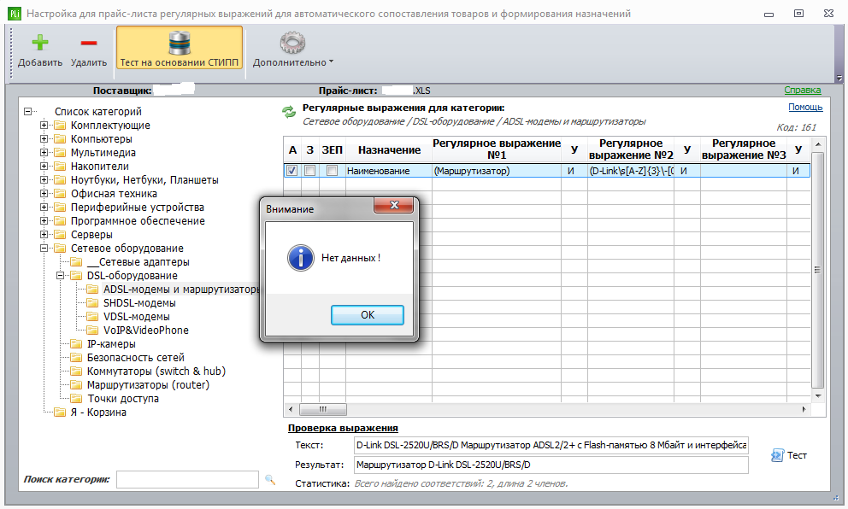Image resolution: width=848 pixels, height=509 pixels.
Task: Click the Регулярное выражение №3 column header
Action: click(744, 149)
